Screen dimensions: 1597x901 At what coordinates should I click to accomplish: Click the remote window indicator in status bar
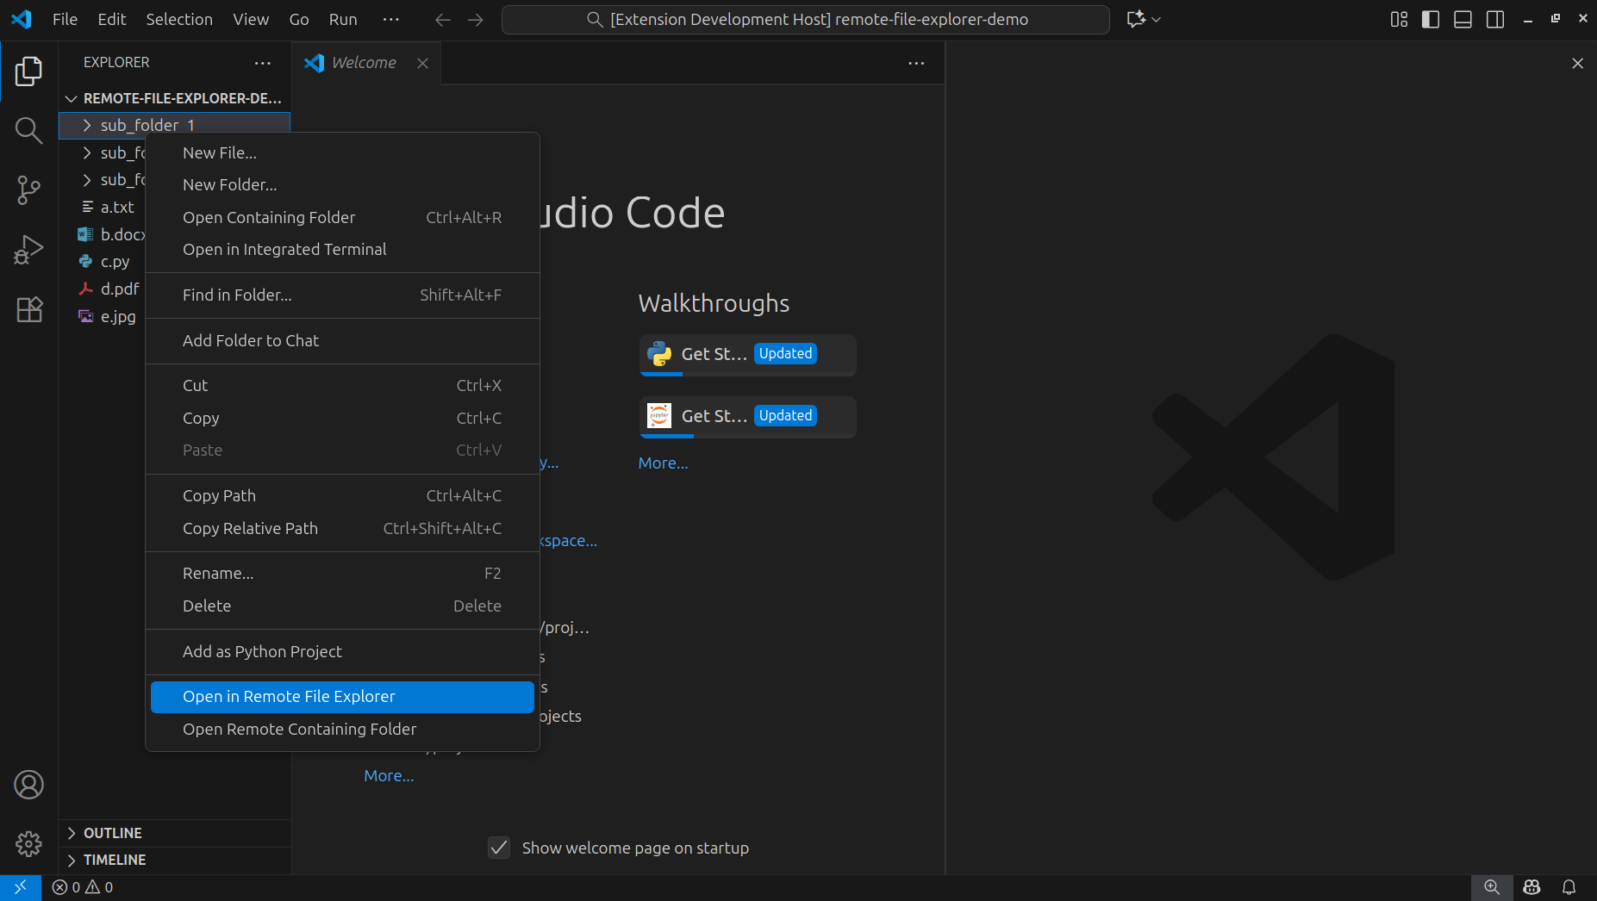[x=20, y=887]
